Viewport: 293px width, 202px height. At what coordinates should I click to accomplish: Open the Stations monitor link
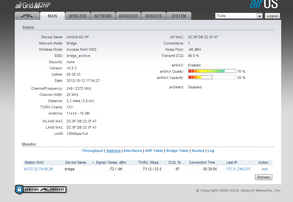click(113, 151)
